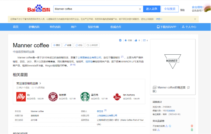Click the 帮助 help link

point(182,10)
